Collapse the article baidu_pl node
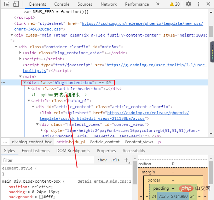The height and width of the screenshot is (200, 214). pos(29,101)
